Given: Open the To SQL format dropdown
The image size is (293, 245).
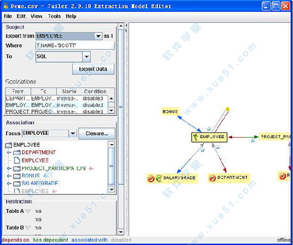Looking at the screenshot, I should [x=87, y=57].
